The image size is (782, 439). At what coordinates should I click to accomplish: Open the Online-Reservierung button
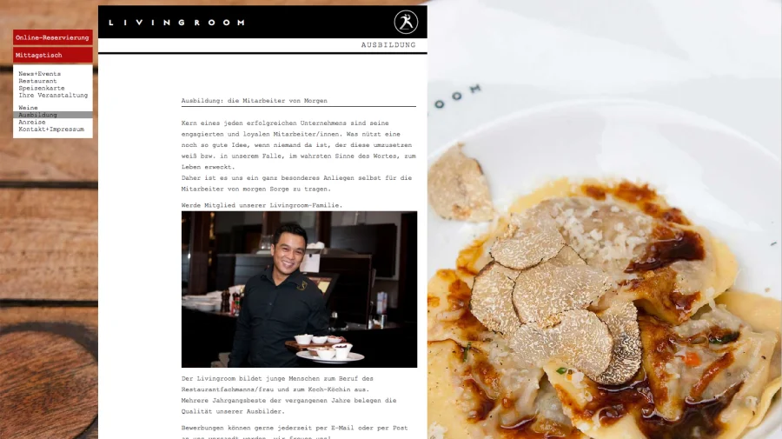click(52, 37)
